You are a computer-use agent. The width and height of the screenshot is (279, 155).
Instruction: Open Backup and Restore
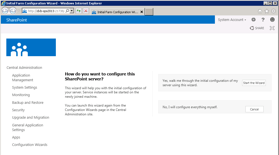pos(28,102)
